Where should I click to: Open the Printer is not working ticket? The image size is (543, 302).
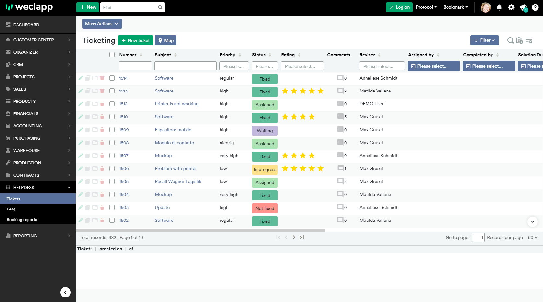[176, 104]
